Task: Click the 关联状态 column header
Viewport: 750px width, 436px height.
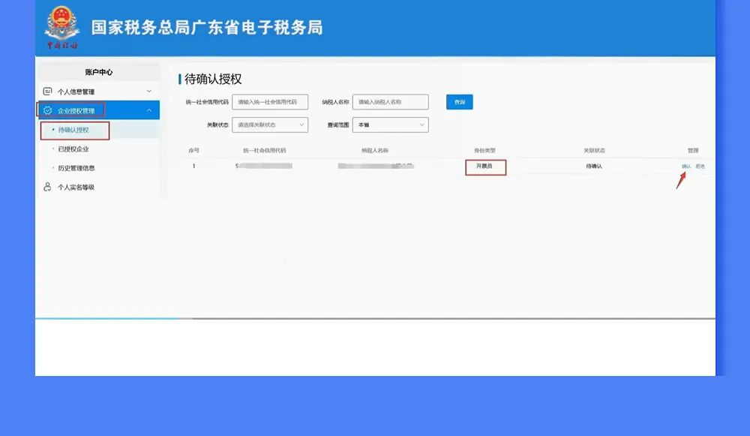Action: (x=594, y=150)
